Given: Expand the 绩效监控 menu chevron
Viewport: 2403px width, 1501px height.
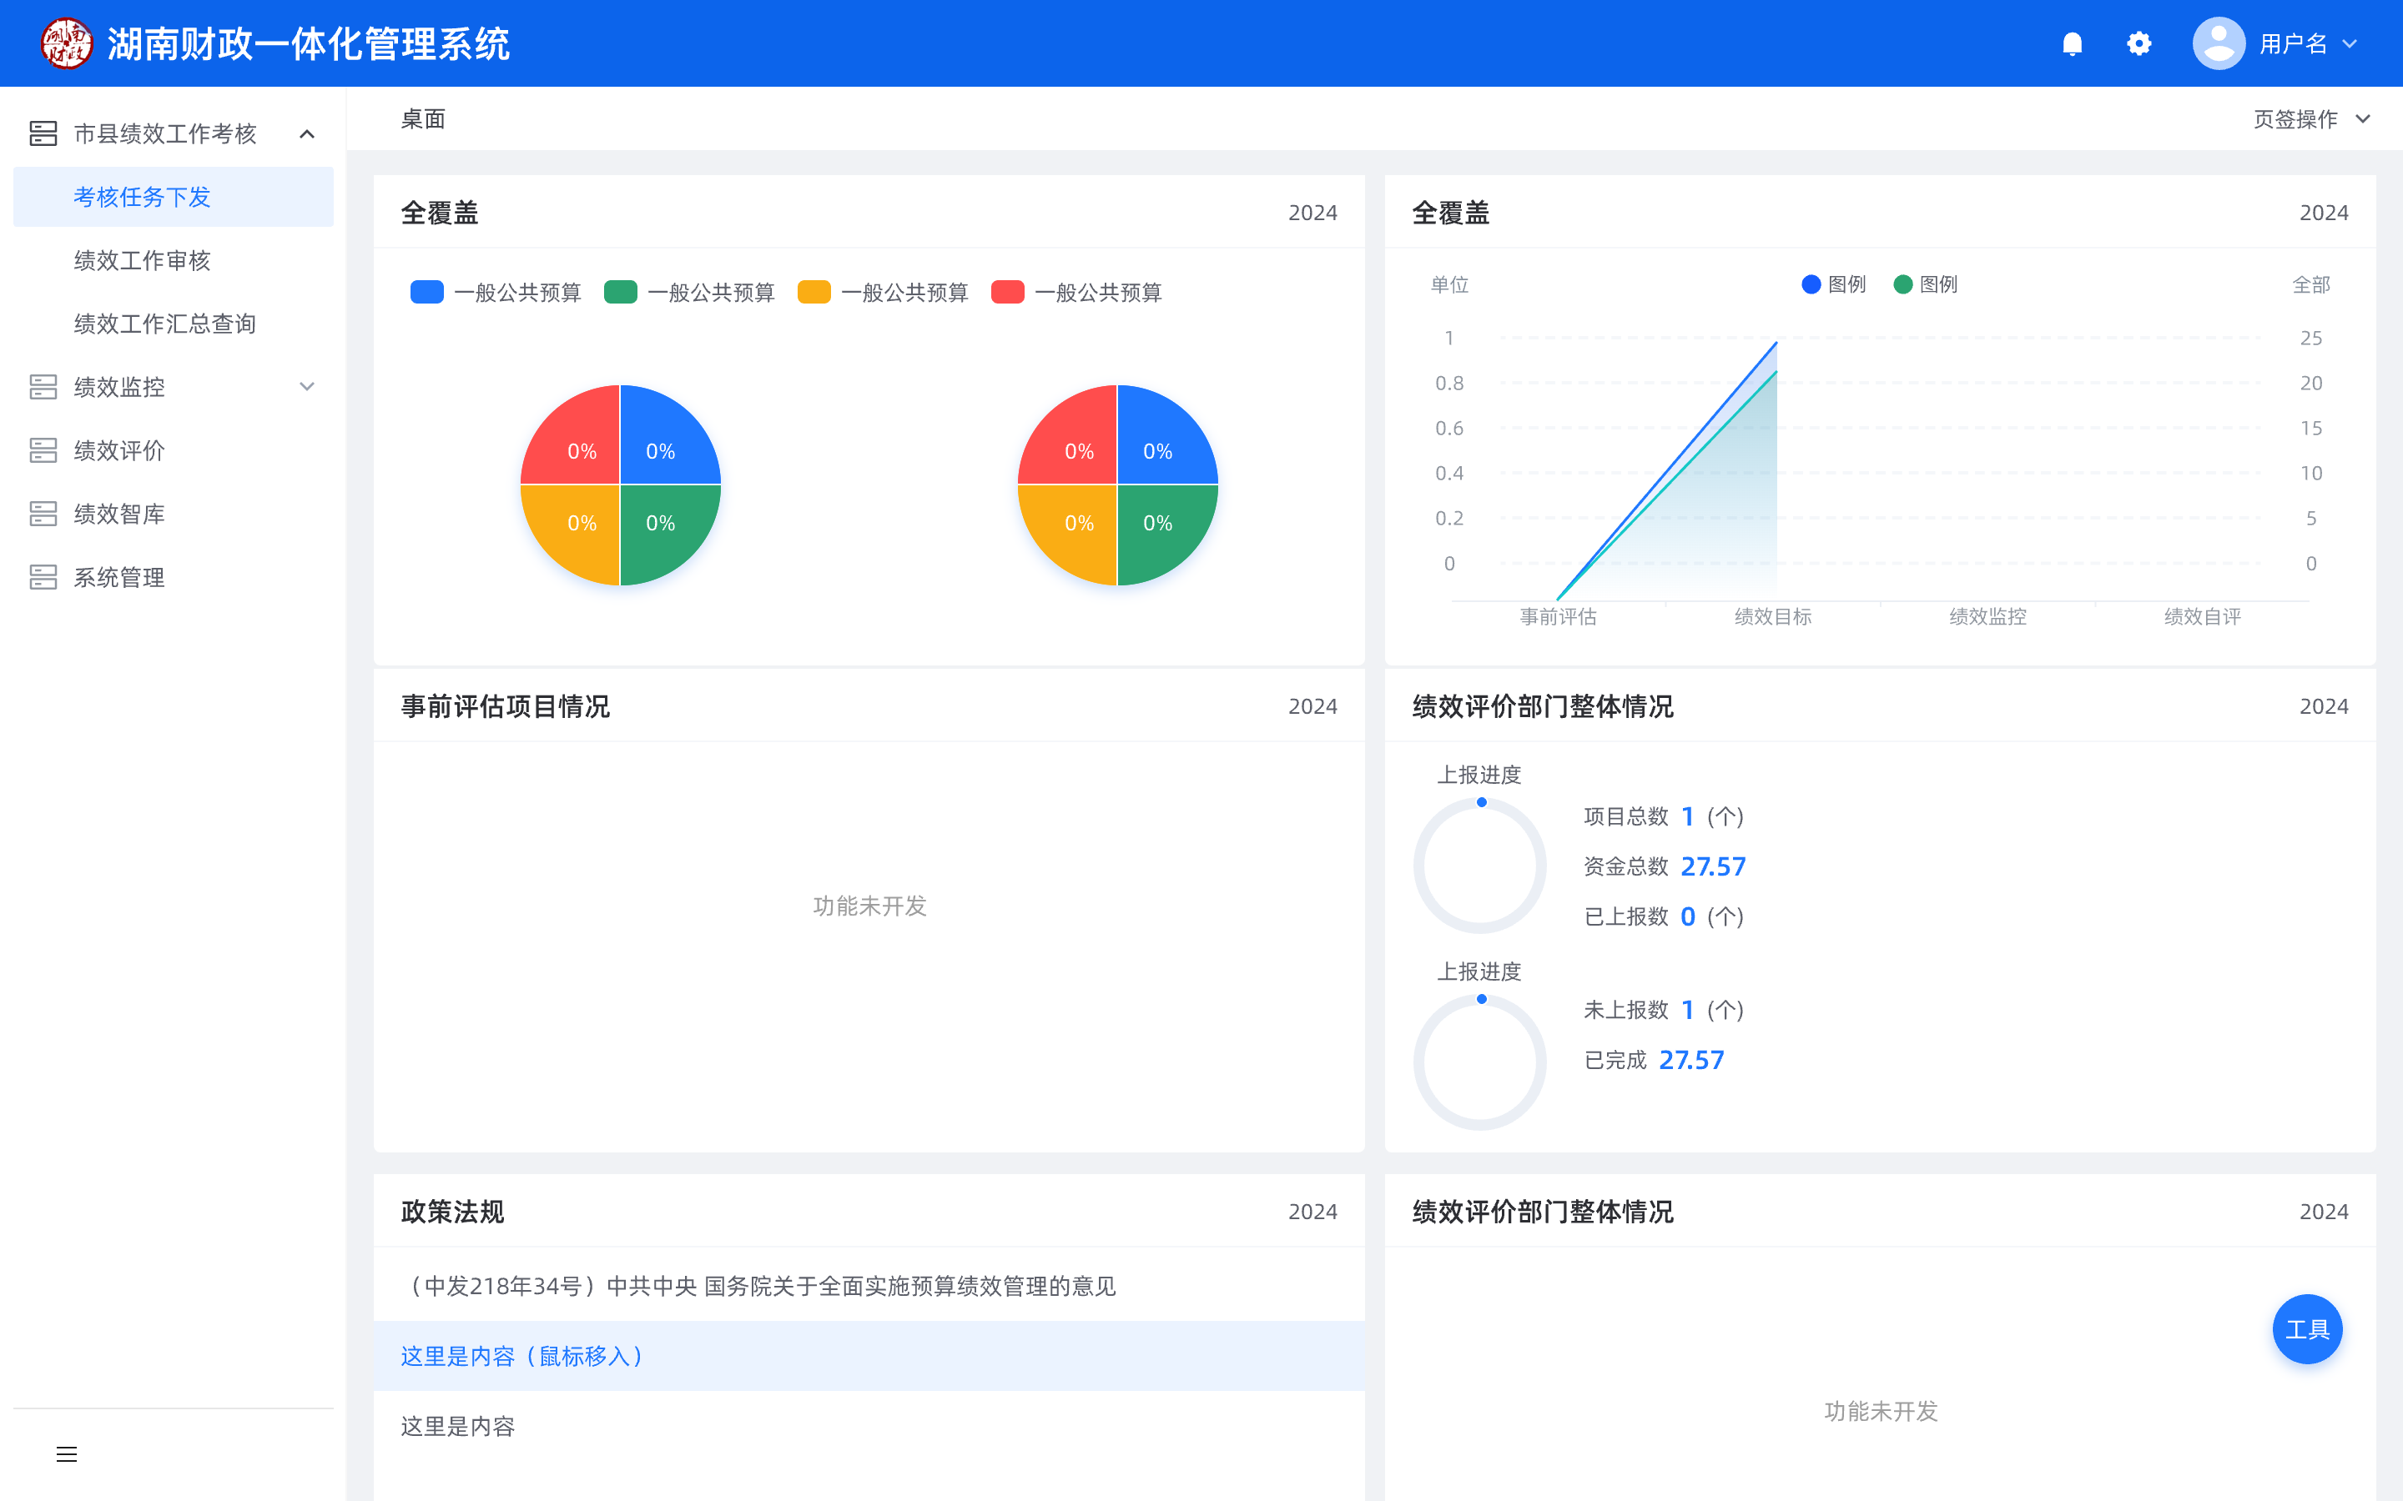Looking at the screenshot, I should pyautogui.click(x=307, y=387).
